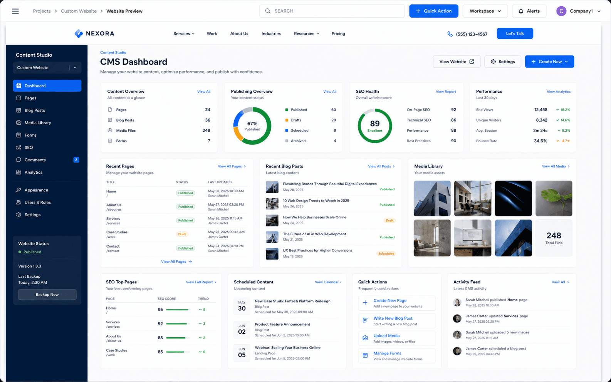Click the Let's Talk button
The width and height of the screenshot is (611, 382).
(x=515, y=34)
